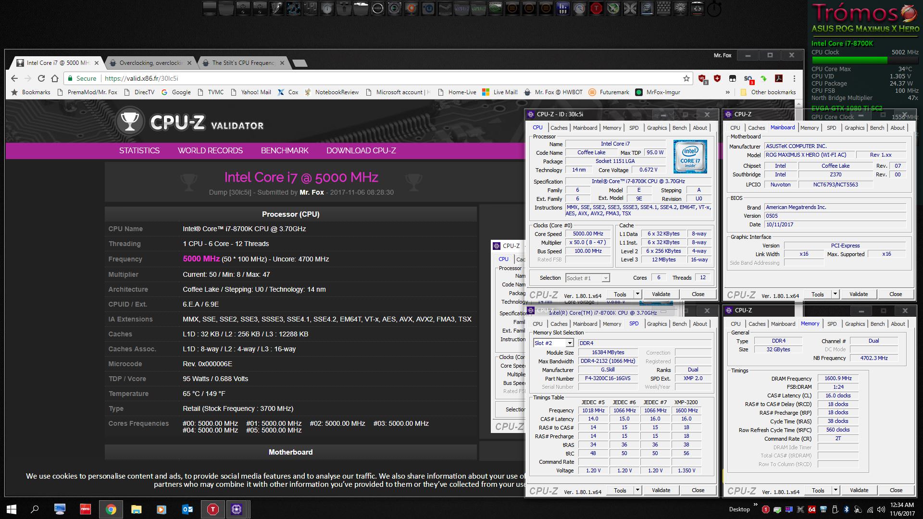
Task: Click the taskbar clock showing 12:34 AM
Action: 901,509
